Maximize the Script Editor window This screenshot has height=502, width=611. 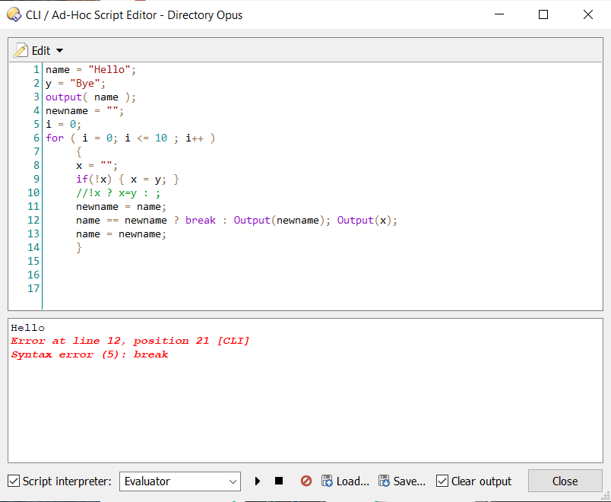[x=543, y=14]
